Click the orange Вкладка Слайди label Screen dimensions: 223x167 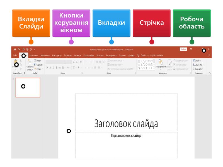(x=31, y=23)
